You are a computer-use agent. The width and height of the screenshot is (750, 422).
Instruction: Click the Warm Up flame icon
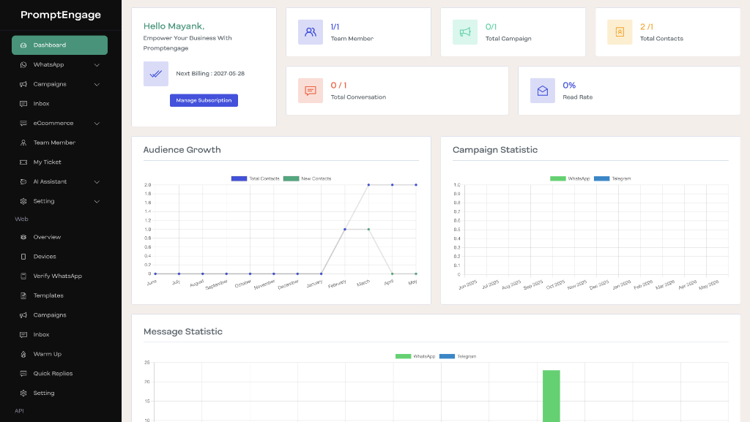23,354
